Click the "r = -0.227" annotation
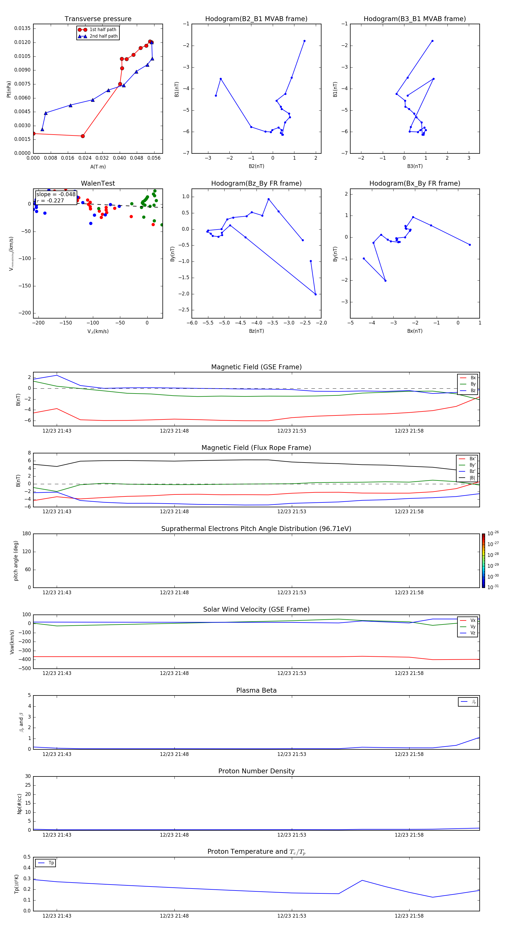Screen dimensions: 513x941 50,200
